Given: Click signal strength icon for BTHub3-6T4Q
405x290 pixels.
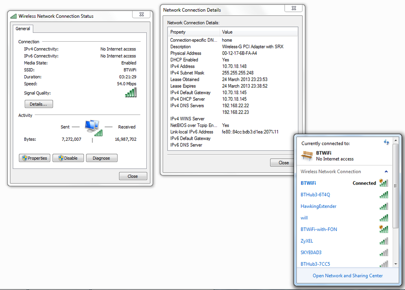Looking at the screenshot, I should tap(384, 195).
